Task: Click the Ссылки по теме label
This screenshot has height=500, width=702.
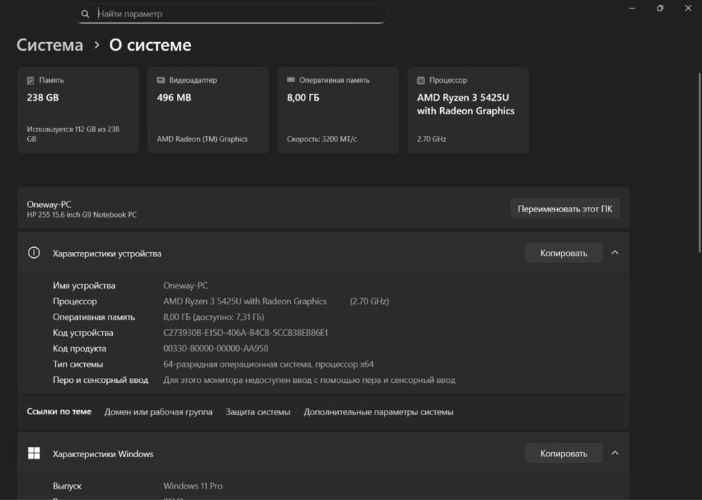Action: 59,411
